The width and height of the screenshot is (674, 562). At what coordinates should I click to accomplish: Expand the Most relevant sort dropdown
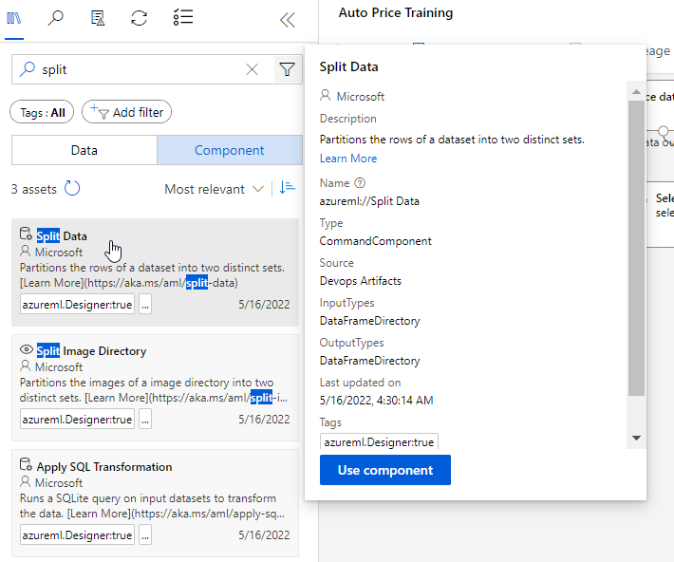point(214,189)
